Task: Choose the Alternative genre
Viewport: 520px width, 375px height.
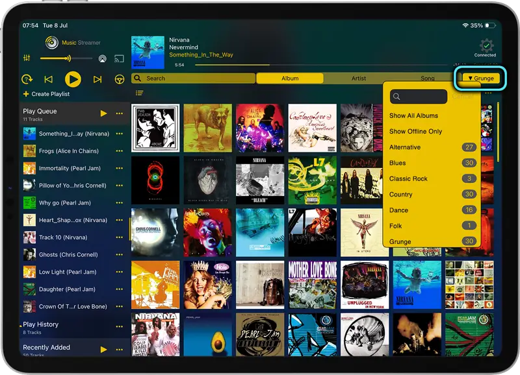Action: pyautogui.click(x=432, y=147)
